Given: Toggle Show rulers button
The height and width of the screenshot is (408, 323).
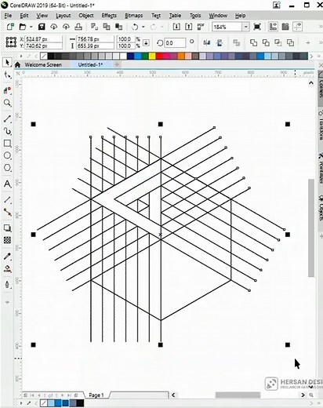Looking at the screenshot, I should [x=273, y=27].
